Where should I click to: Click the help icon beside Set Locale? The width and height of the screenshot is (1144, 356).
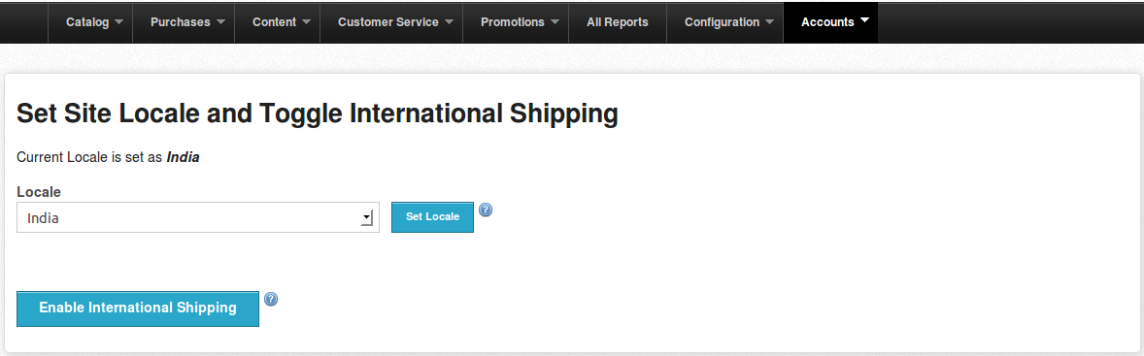486,210
